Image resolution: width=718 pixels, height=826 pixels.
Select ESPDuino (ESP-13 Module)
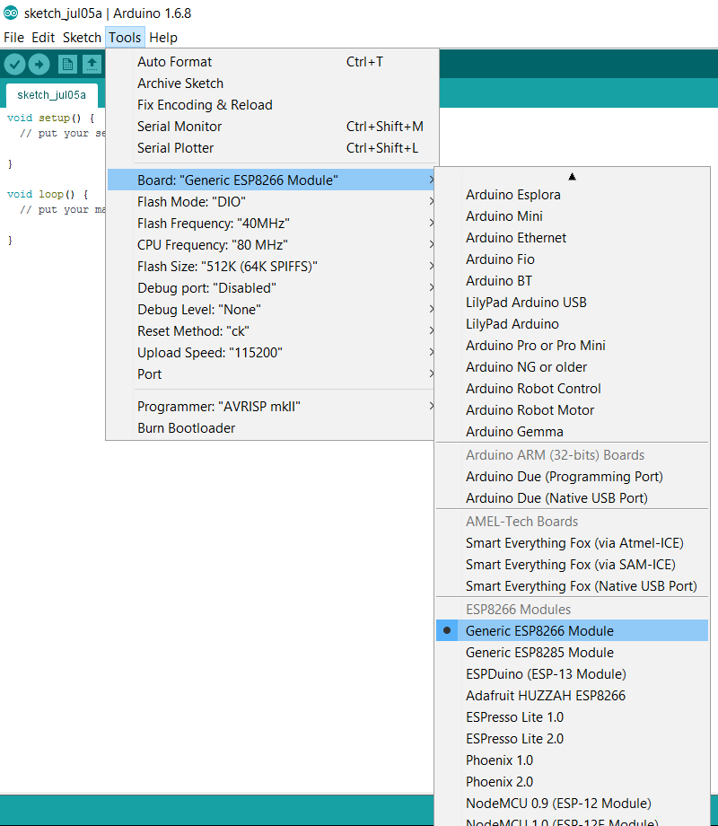click(x=572, y=673)
